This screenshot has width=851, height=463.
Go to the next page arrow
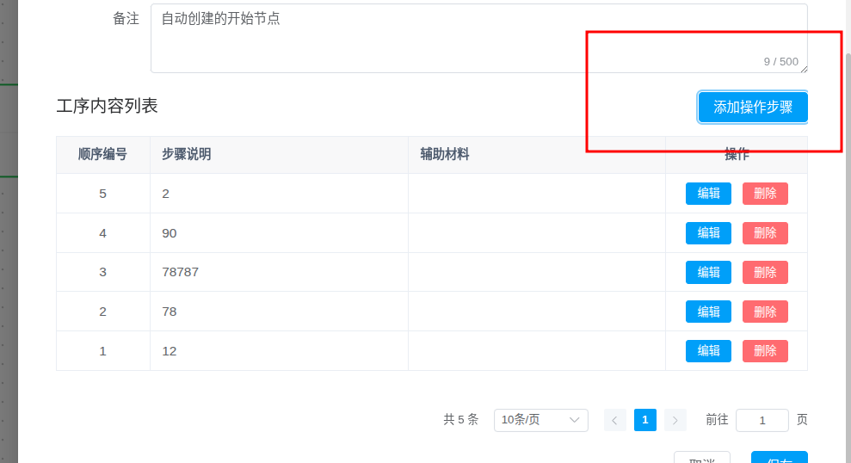coord(675,420)
